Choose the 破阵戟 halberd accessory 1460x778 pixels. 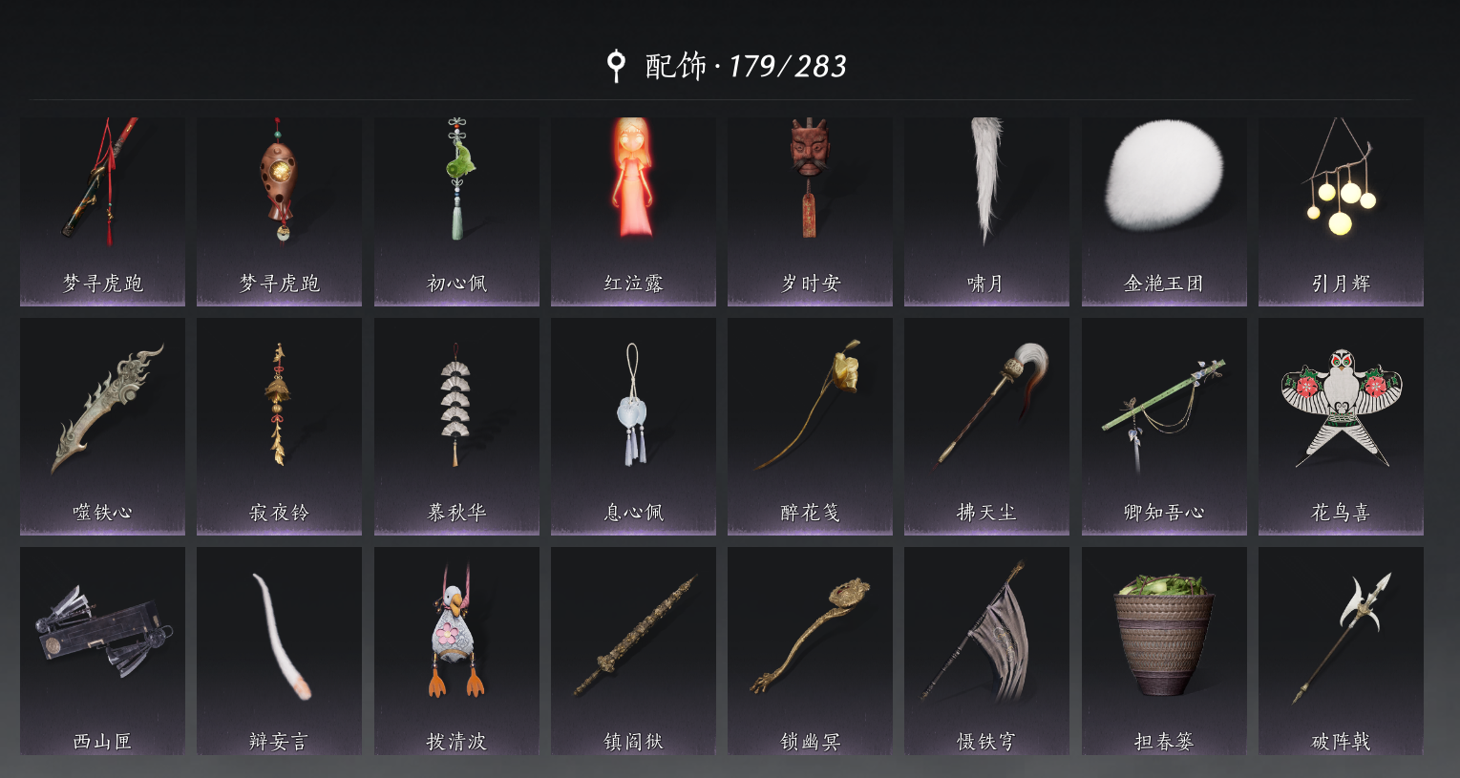coord(1341,651)
